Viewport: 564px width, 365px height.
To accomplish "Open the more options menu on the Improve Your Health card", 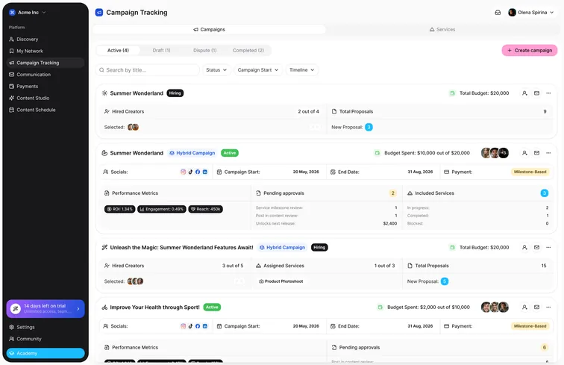I will point(548,307).
